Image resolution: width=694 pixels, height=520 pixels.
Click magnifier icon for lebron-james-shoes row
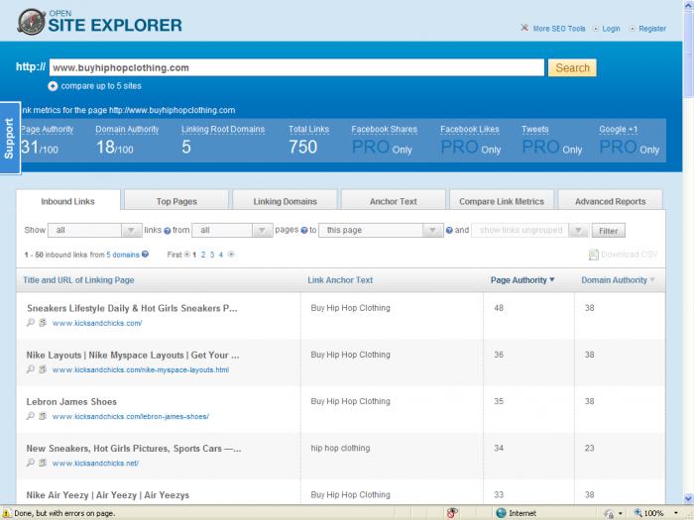click(31, 416)
